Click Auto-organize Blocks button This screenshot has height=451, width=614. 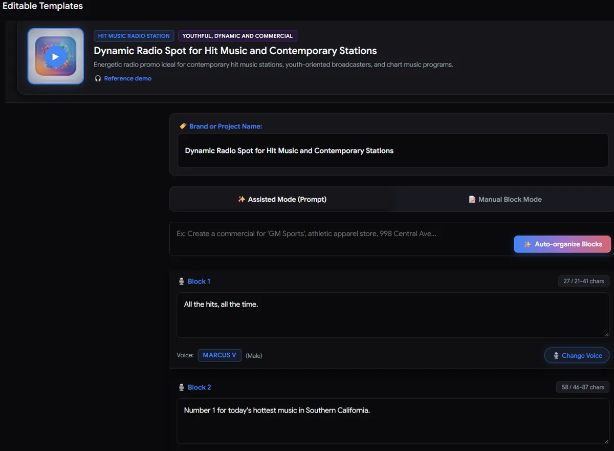pos(562,244)
